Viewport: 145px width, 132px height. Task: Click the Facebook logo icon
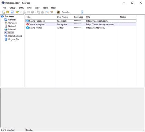[x=28, y=21]
